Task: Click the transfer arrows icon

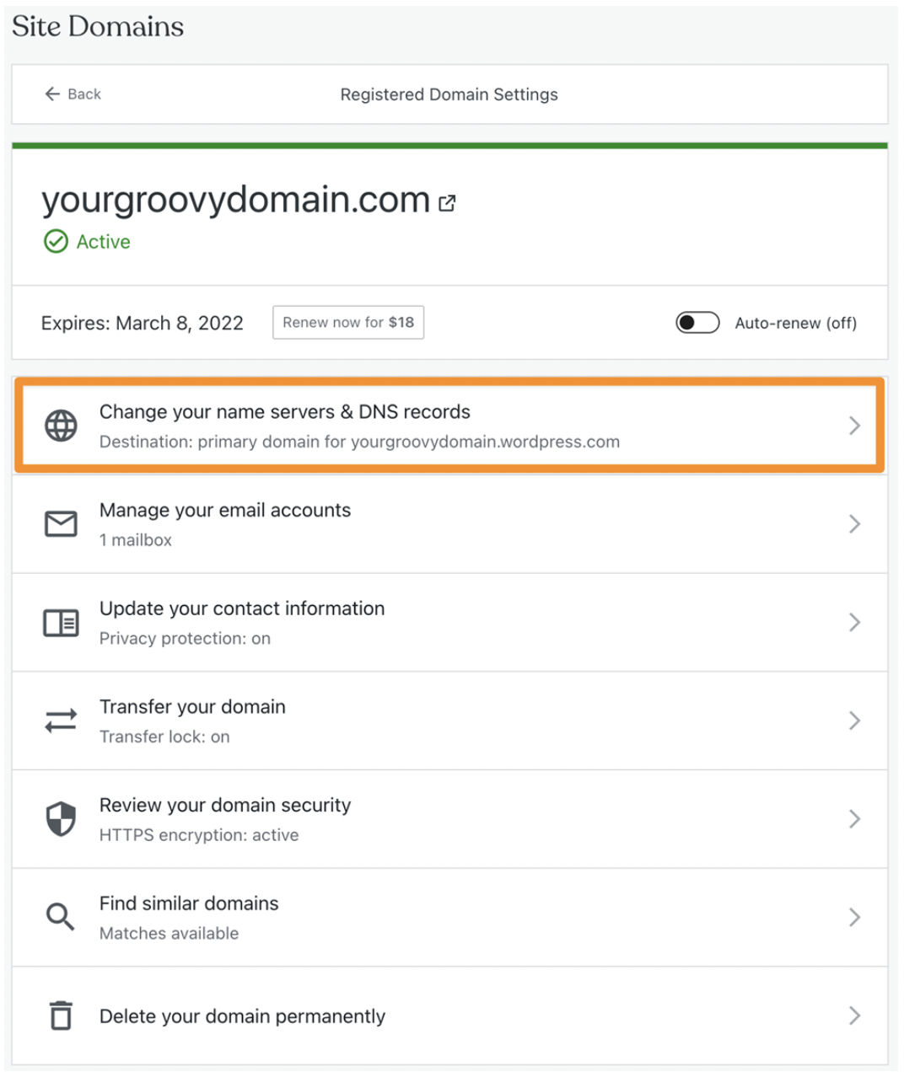Action: pos(60,721)
